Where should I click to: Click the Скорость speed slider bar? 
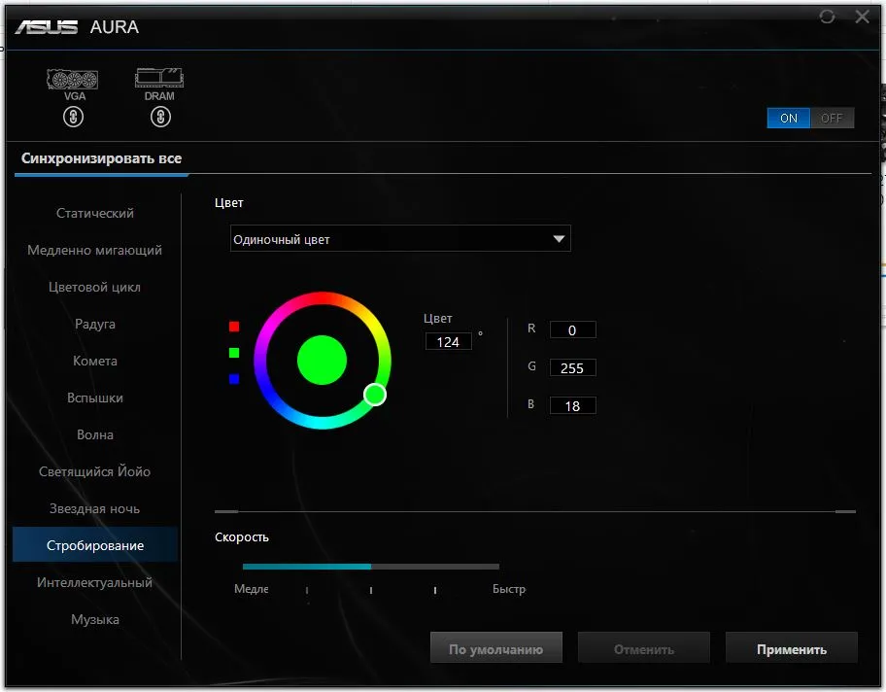tap(370, 567)
